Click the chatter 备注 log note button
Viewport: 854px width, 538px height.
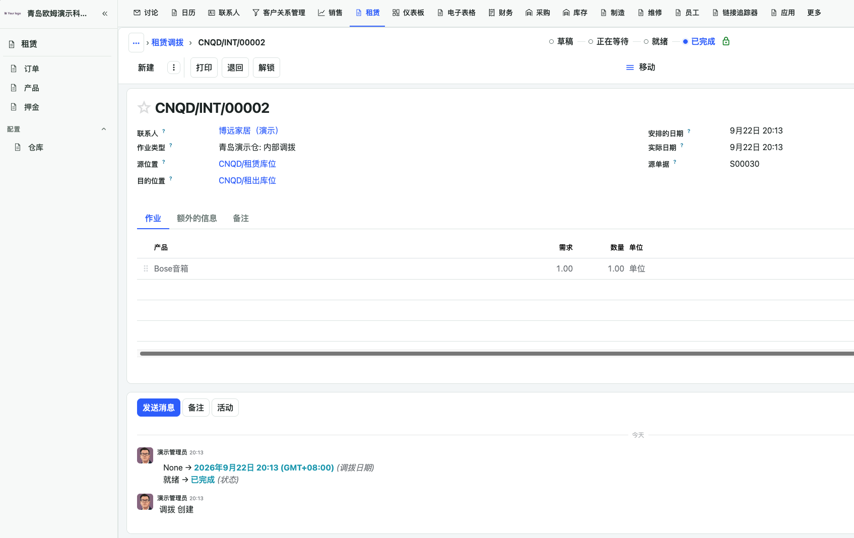click(196, 408)
